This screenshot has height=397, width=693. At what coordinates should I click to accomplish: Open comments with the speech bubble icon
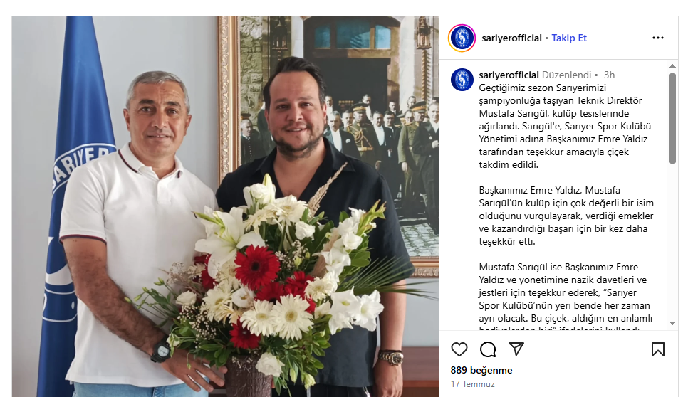click(x=488, y=349)
